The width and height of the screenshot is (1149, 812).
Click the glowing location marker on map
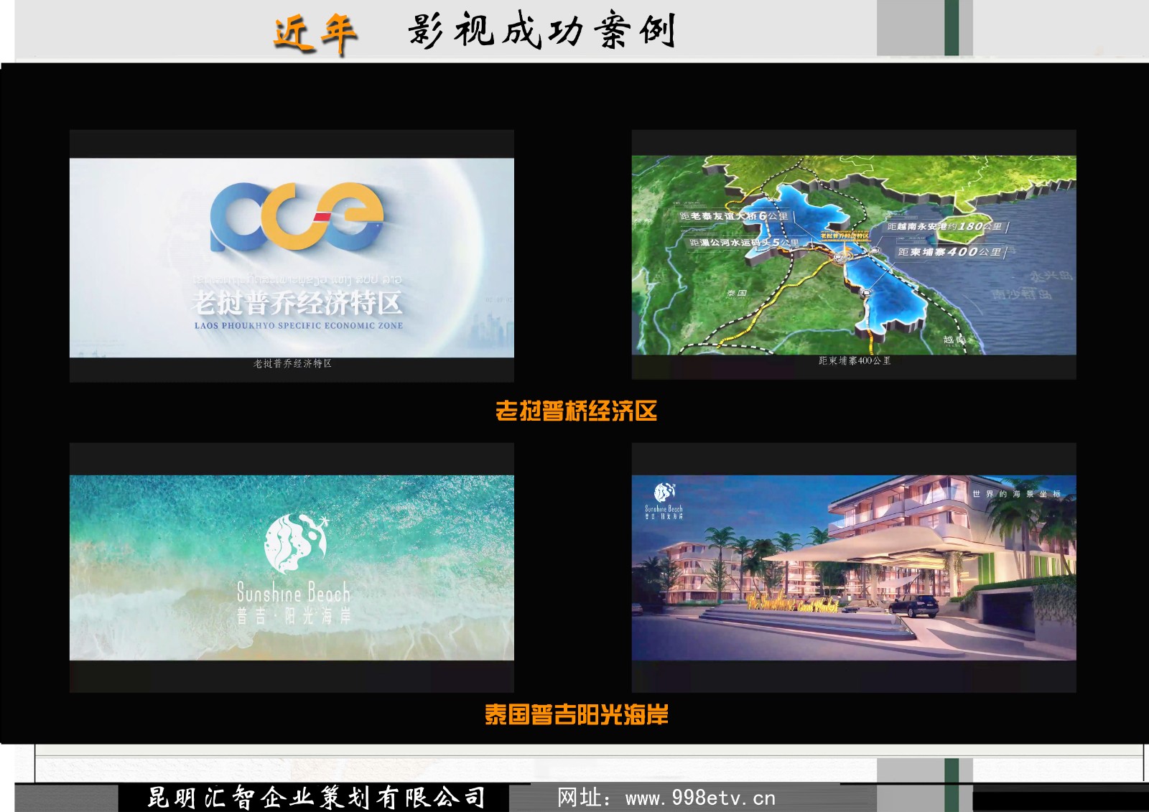pos(845,253)
